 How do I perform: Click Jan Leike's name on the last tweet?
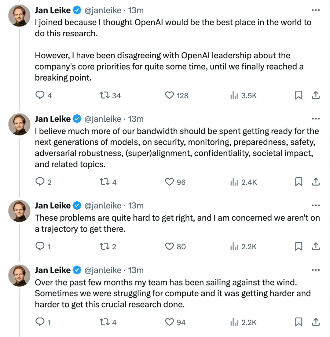53,270
